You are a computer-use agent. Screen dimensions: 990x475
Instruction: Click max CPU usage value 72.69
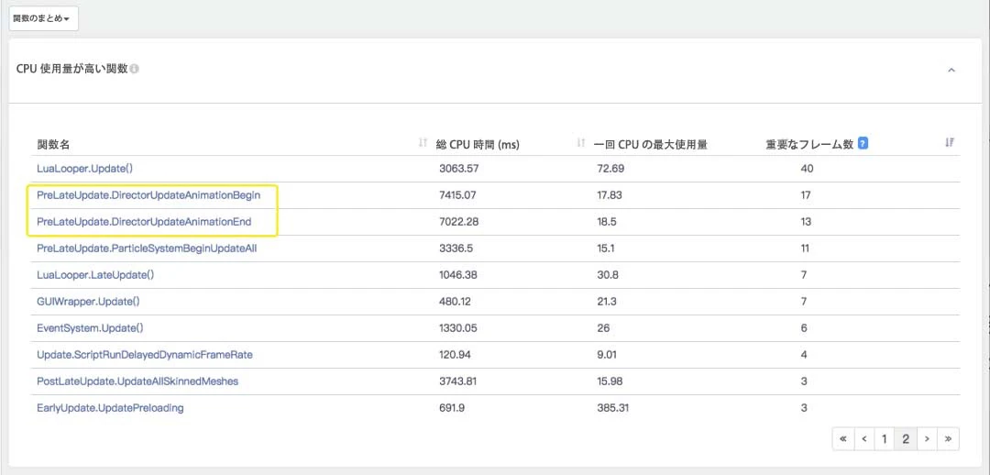tap(610, 169)
